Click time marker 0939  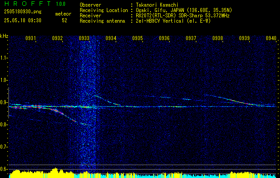pos(244,38)
